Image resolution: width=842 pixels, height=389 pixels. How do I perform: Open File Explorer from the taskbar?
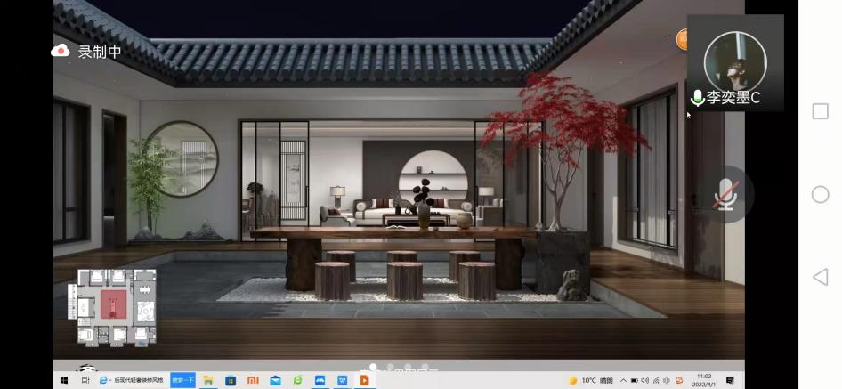(208, 380)
